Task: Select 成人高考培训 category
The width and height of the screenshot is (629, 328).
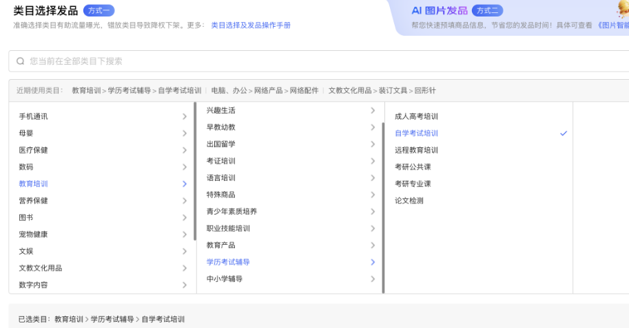Action: tap(416, 117)
